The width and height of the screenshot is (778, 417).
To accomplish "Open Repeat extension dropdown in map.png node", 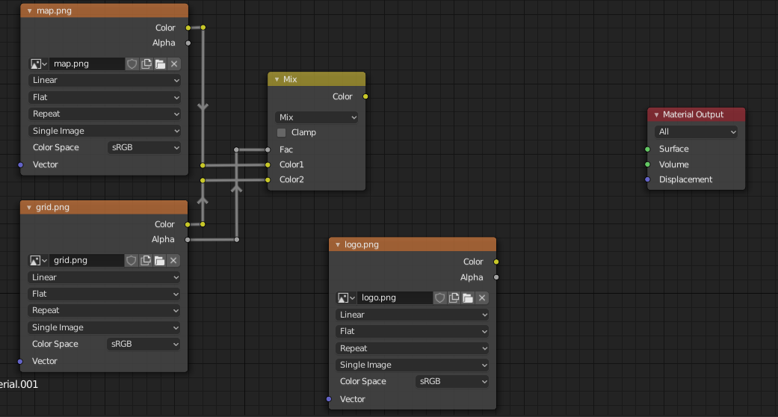I will pyautogui.click(x=105, y=114).
